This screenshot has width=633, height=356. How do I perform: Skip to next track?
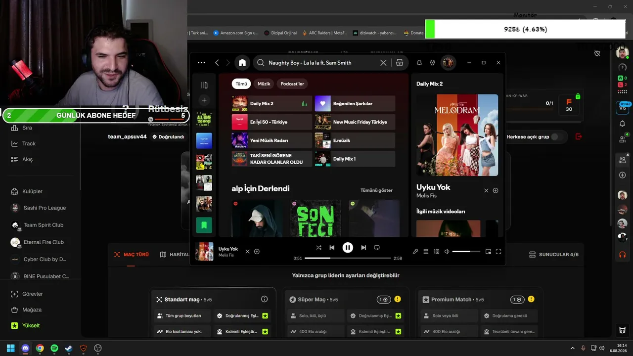click(x=363, y=248)
